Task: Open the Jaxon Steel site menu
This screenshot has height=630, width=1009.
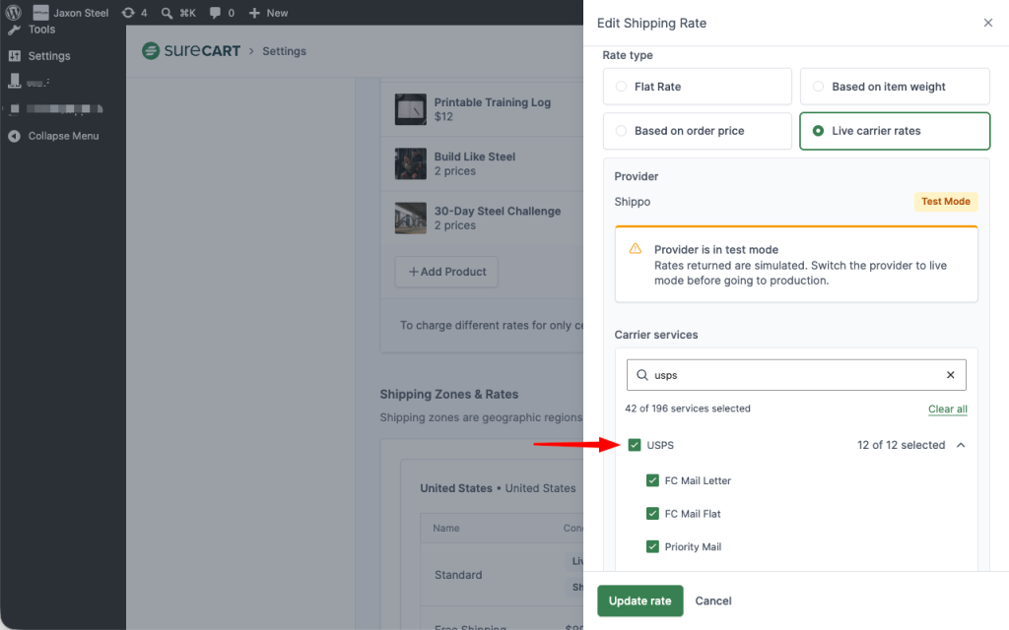Action: coord(71,13)
